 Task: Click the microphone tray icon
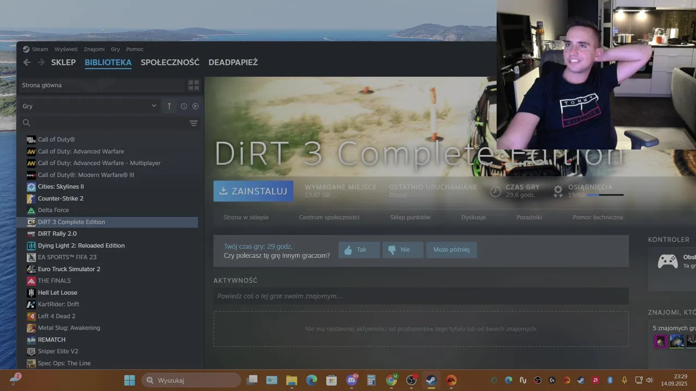pyautogui.click(x=624, y=380)
